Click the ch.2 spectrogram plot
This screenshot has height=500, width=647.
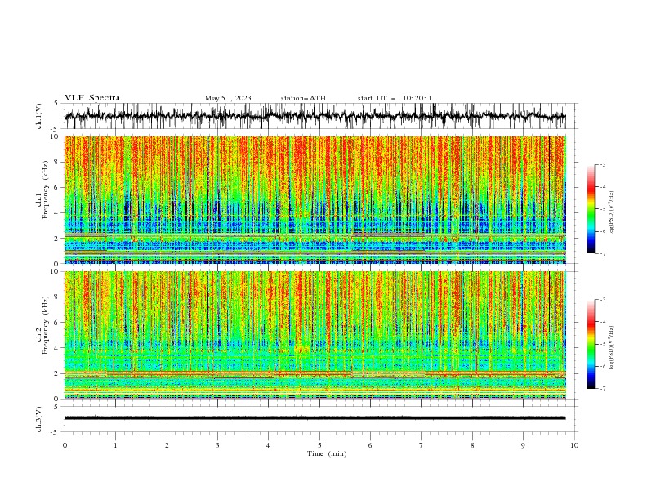coord(315,335)
